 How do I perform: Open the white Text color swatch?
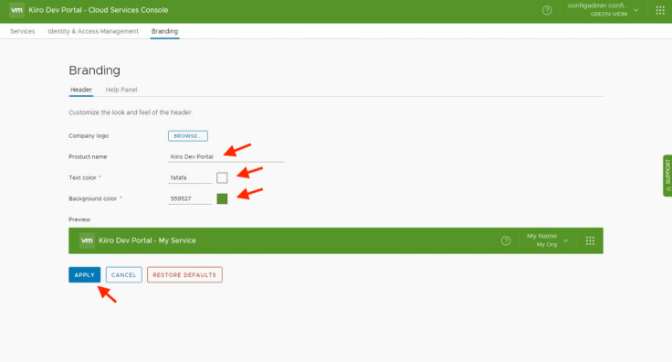coord(222,177)
